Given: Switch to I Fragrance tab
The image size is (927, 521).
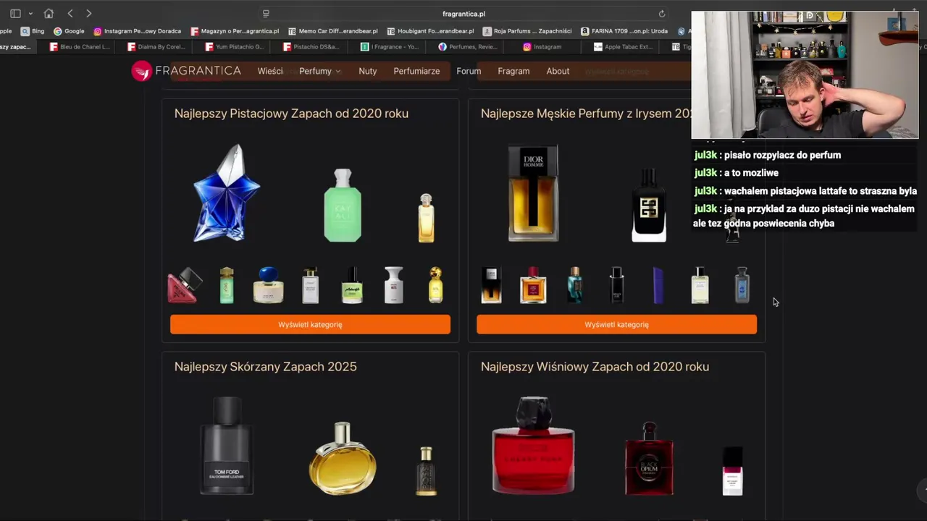Looking at the screenshot, I should tap(390, 47).
